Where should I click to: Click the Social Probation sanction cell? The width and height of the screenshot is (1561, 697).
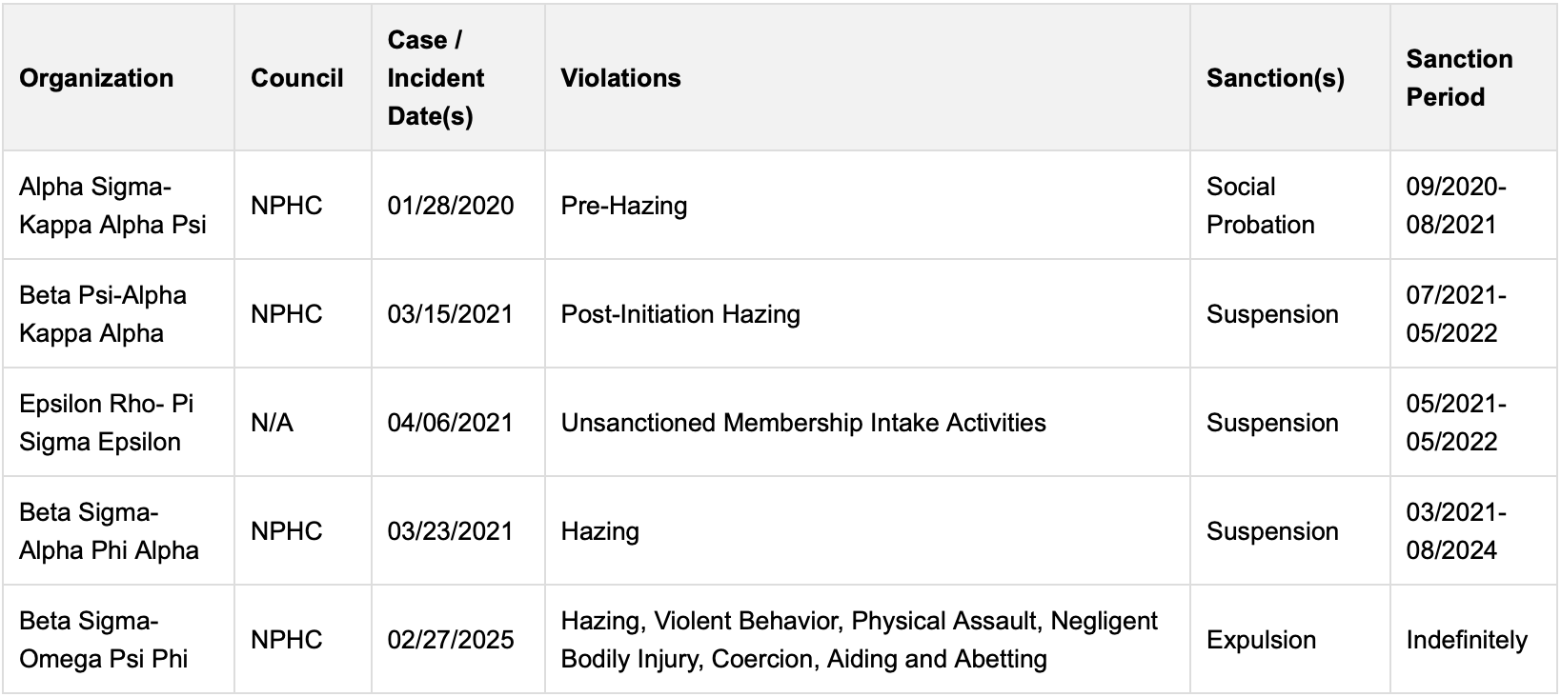click(x=1260, y=206)
